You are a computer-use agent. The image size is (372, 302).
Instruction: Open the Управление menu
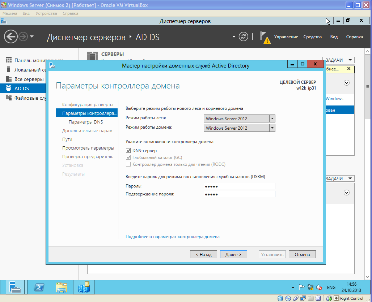(286, 37)
